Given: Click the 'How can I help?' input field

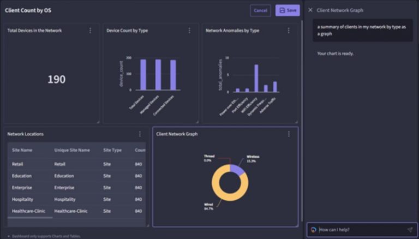Looking at the screenshot, I should tap(360, 230).
